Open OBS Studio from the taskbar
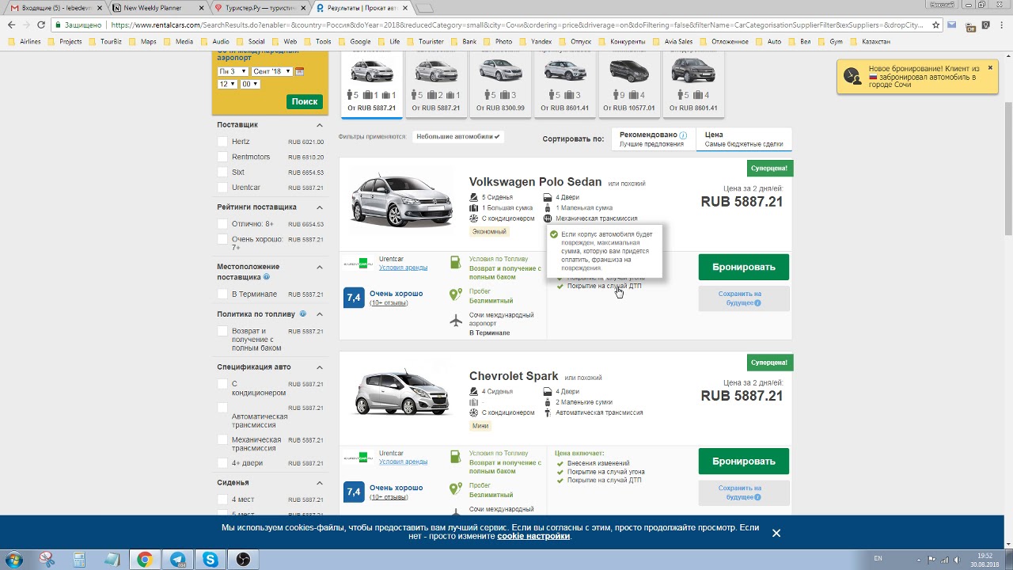Image resolution: width=1013 pixels, height=570 pixels. click(243, 560)
